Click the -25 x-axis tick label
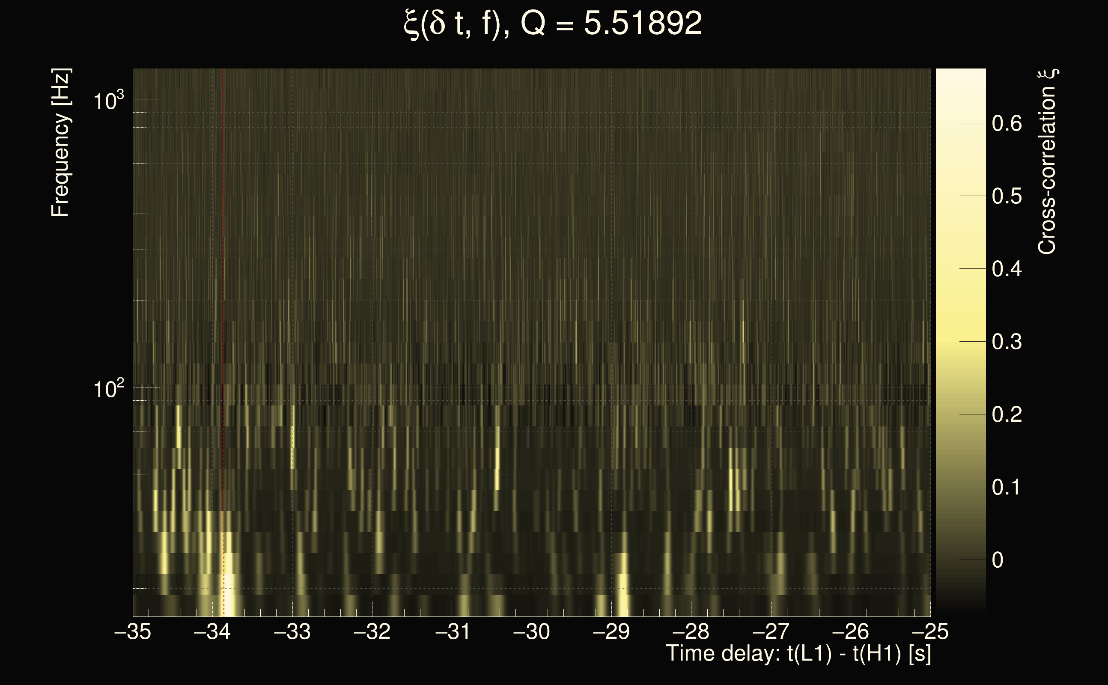The height and width of the screenshot is (685, 1108). (x=929, y=631)
